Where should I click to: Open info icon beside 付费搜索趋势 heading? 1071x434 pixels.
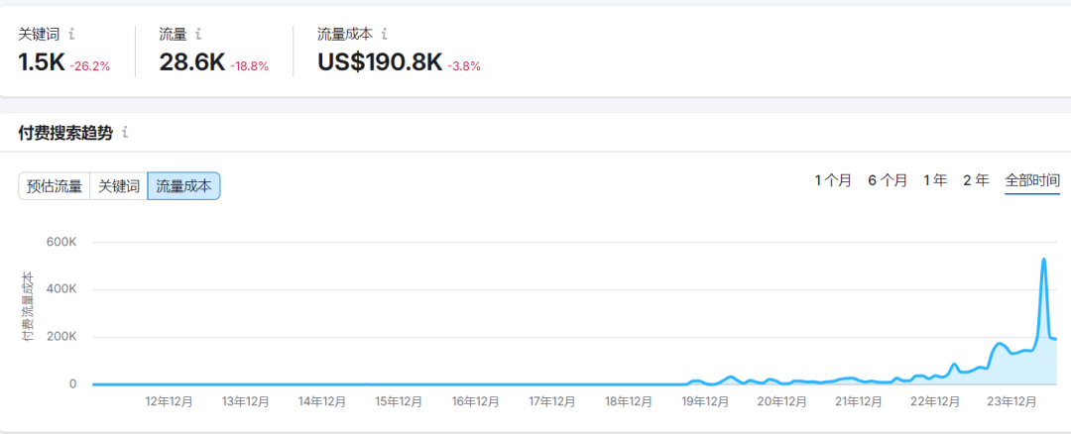125,133
